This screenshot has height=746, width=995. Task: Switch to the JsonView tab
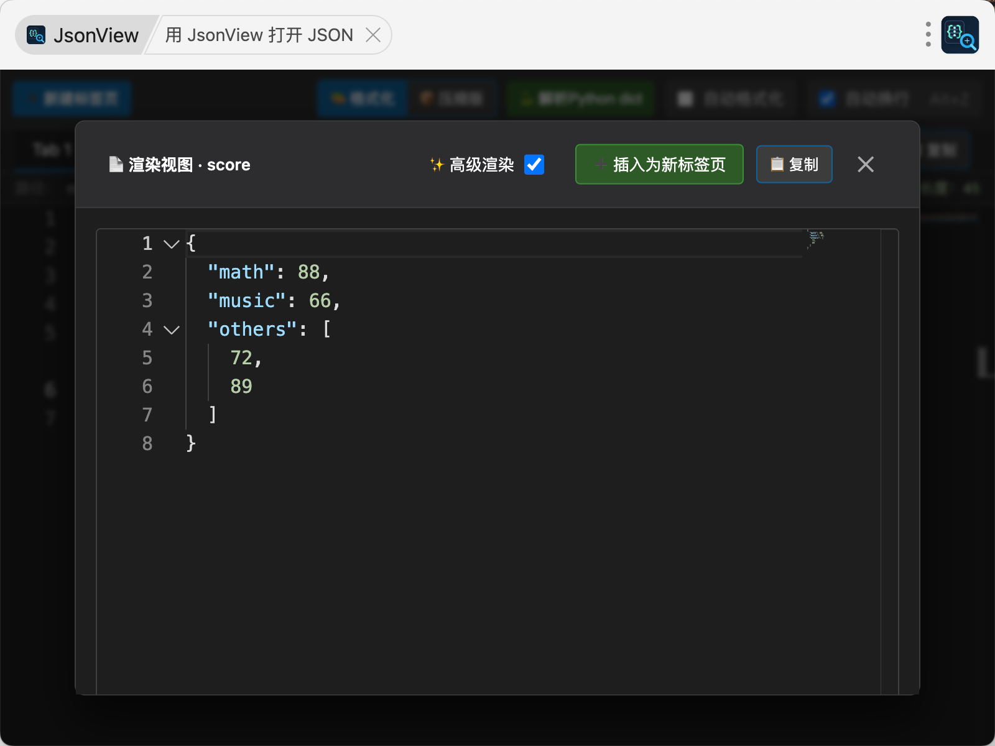[x=84, y=35]
